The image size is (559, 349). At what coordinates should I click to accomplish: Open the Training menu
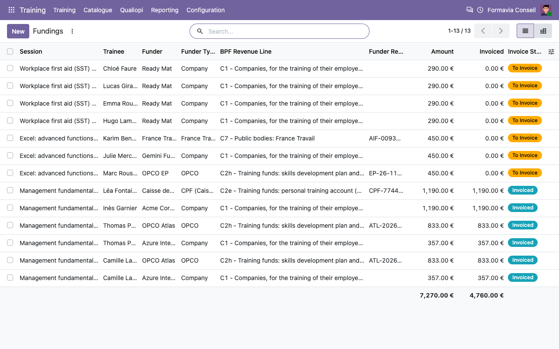click(x=64, y=10)
